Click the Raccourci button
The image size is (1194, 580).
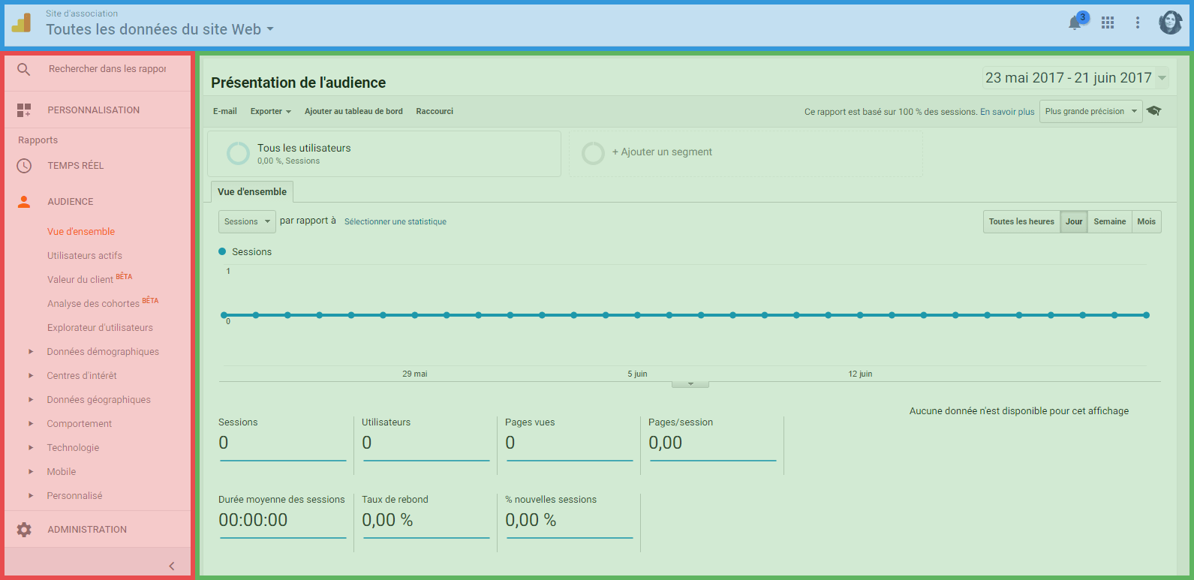(x=435, y=111)
